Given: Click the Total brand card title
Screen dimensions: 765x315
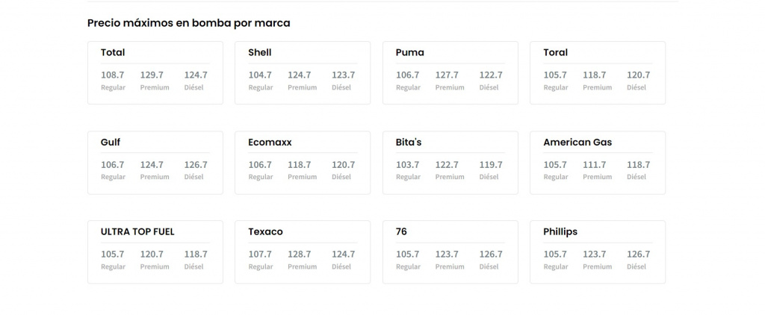Looking at the screenshot, I should point(113,52).
